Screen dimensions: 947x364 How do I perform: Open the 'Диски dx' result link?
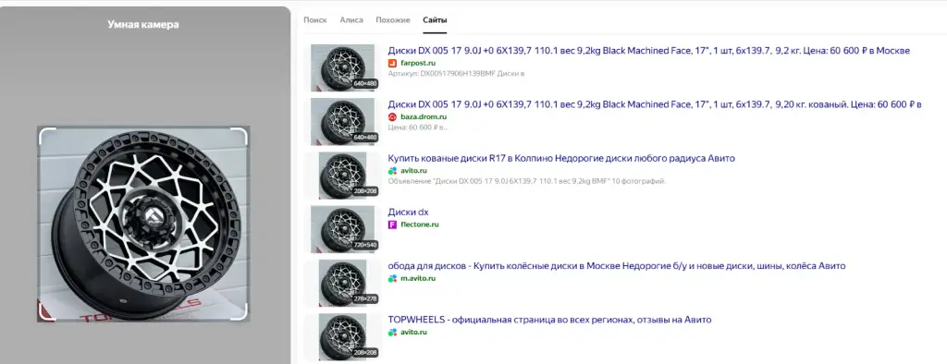(408, 212)
